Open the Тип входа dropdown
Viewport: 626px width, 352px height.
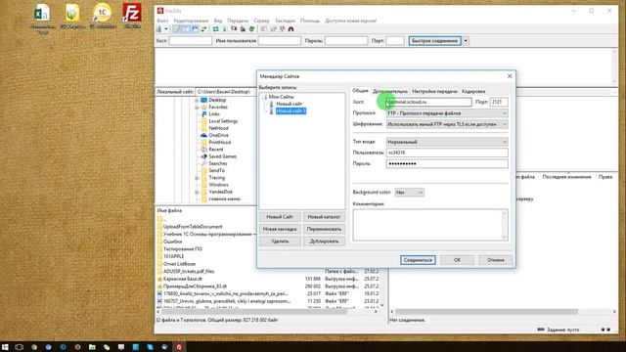(447, 142)
